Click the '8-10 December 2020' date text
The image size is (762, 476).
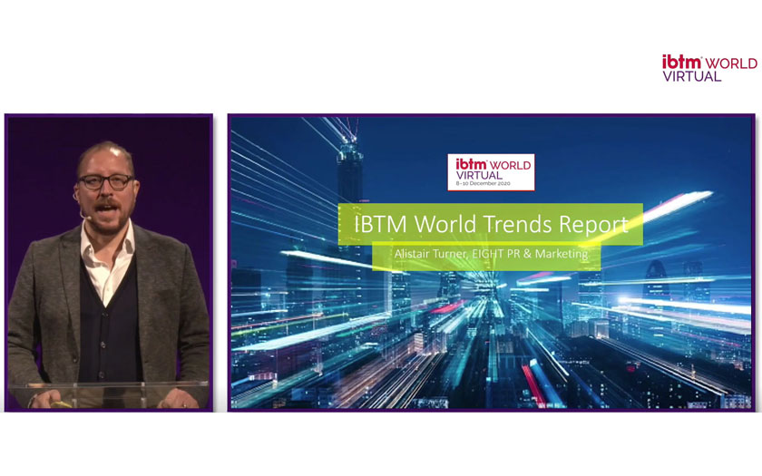(483, 183)
